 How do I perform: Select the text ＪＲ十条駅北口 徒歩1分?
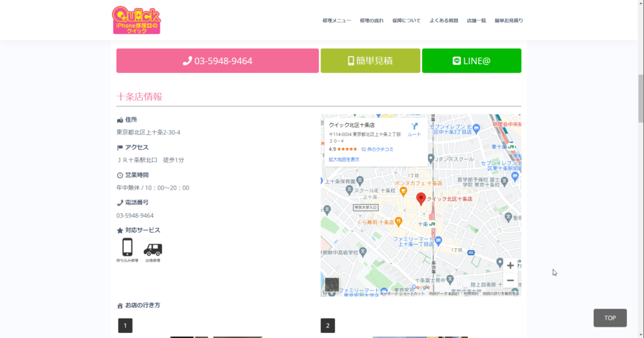[150, 160]
